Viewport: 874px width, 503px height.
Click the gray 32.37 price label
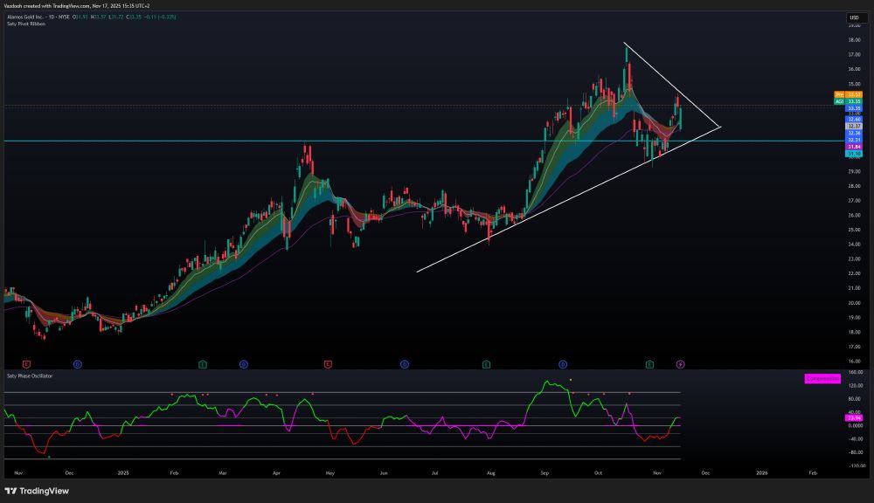[855, 127]
